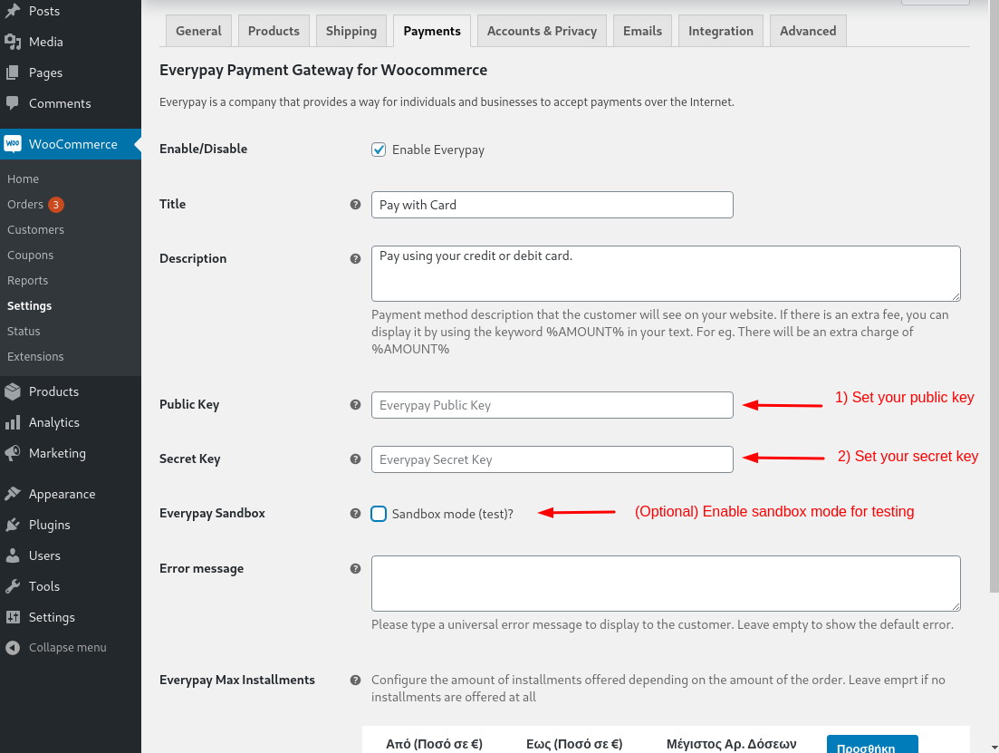The image size is (999, 753).
Task: Click into the Error message textarea
Action: click(666, 583)
